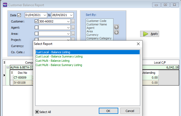Open detail grid column chooser beside Doc No

tap(12, 73)
